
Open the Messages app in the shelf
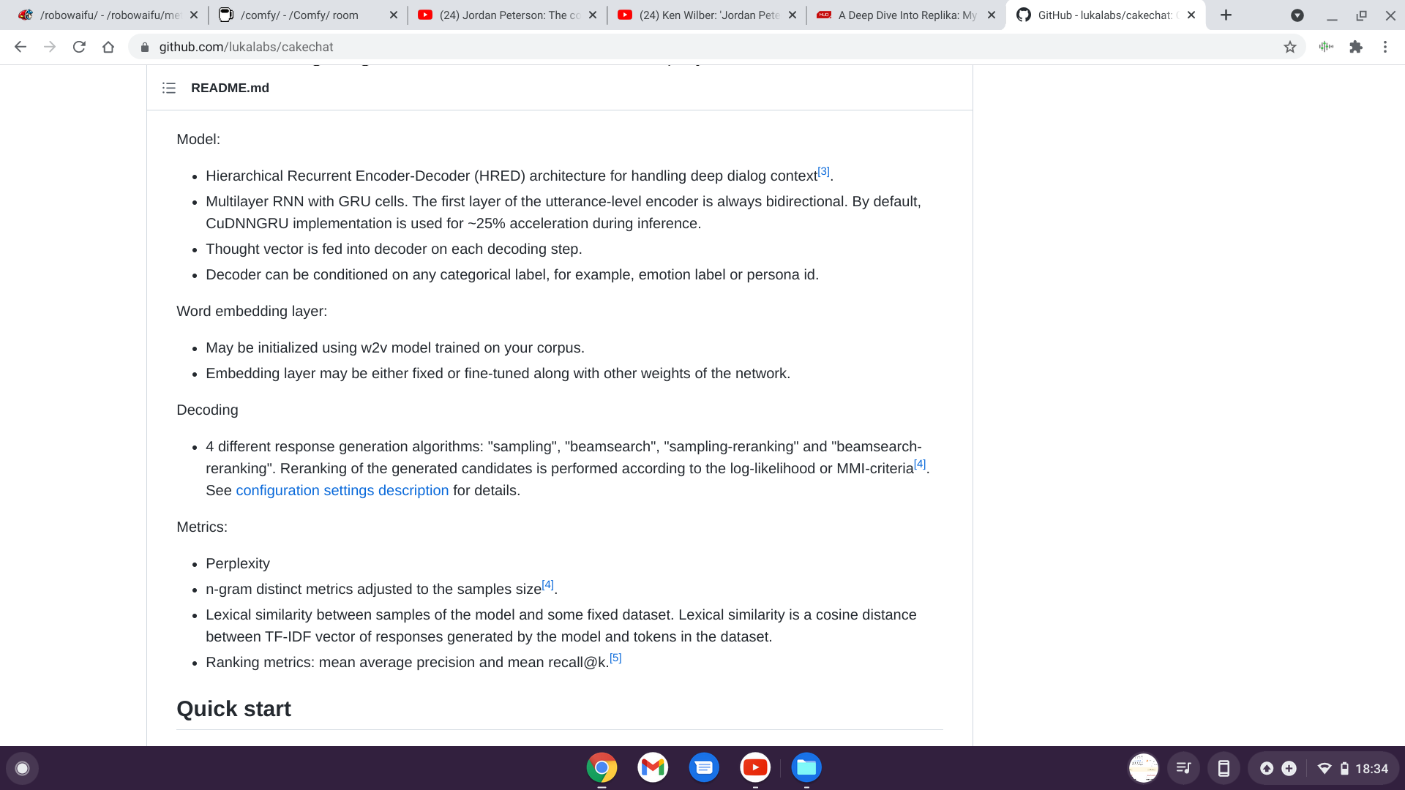coord(704,767)
